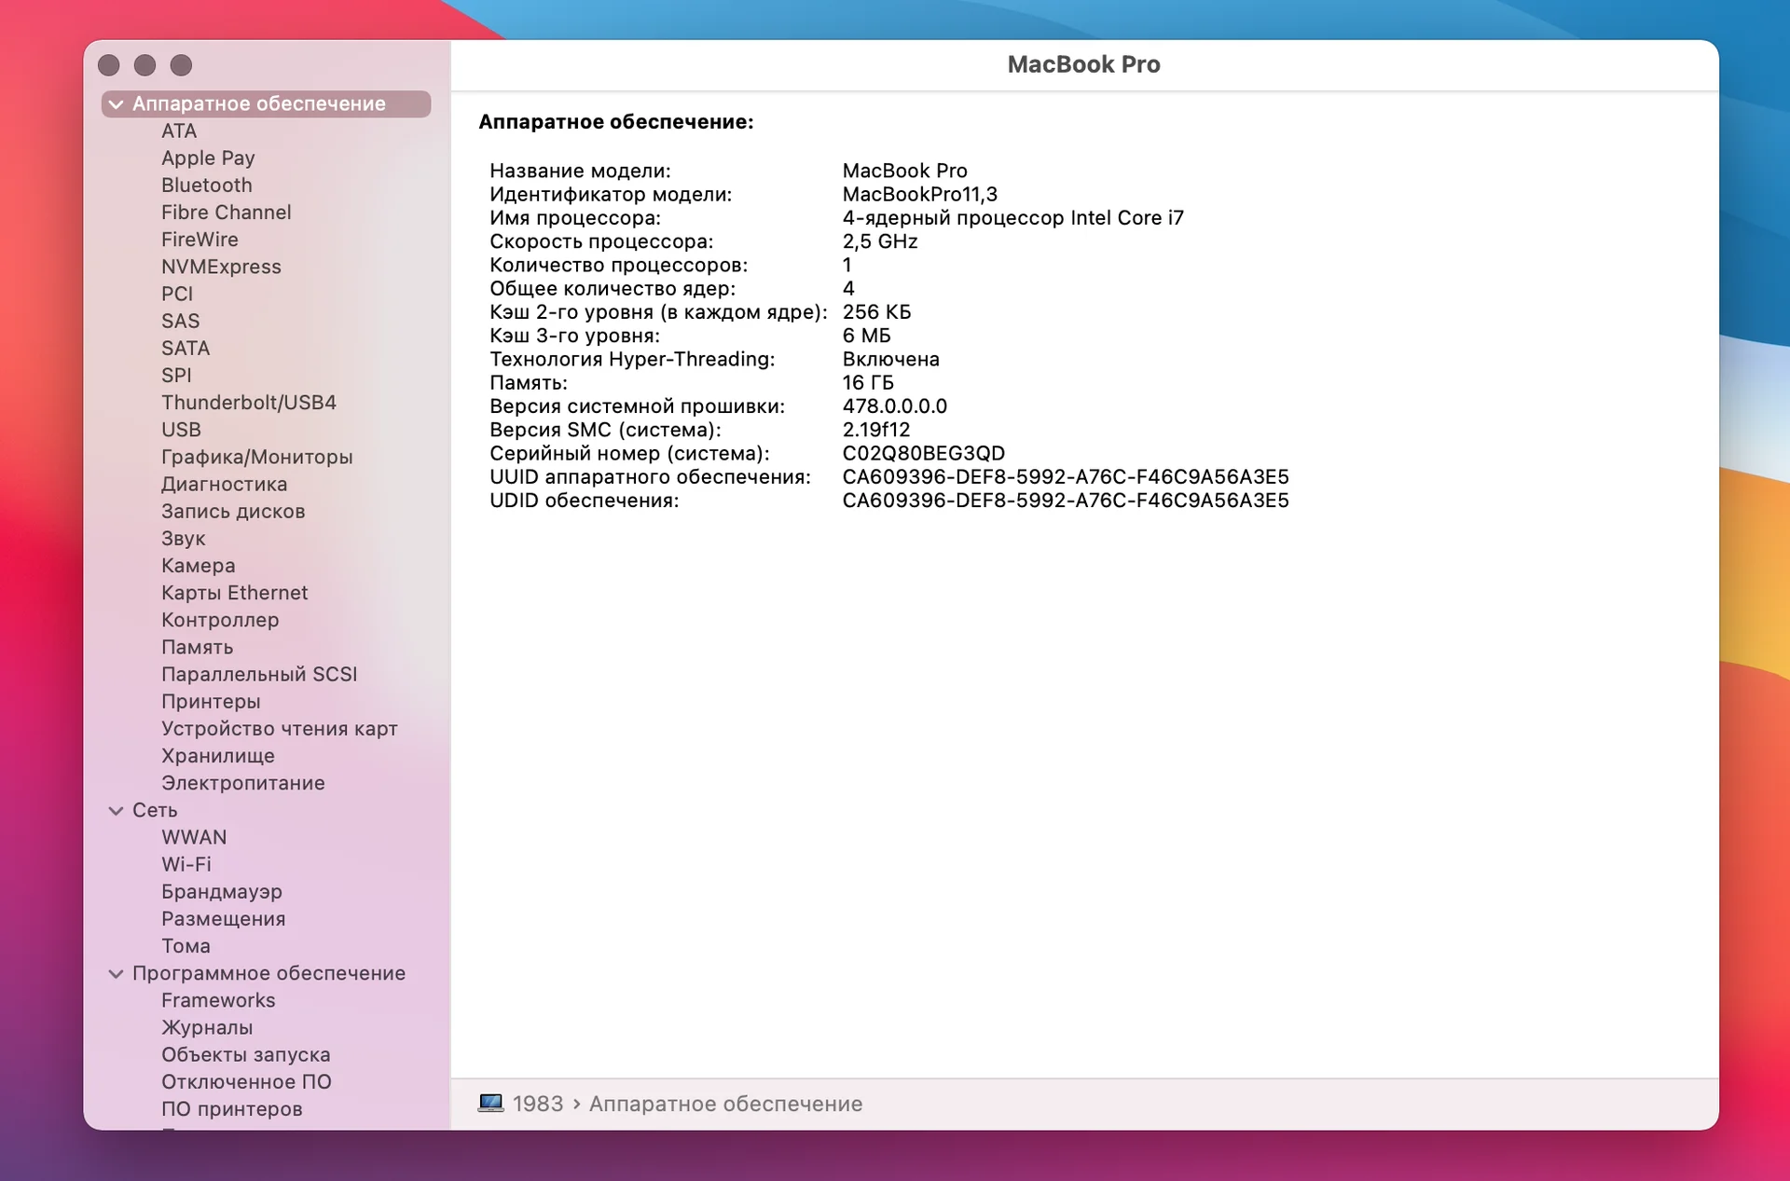Screen dimensions: 1790x1181
Task: Show Fibre Channel details
Action: [226, 213]
